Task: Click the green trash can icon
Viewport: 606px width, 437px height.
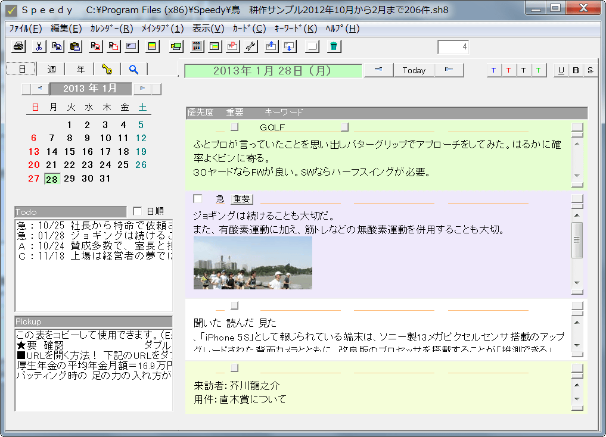Action: point(334,46)
